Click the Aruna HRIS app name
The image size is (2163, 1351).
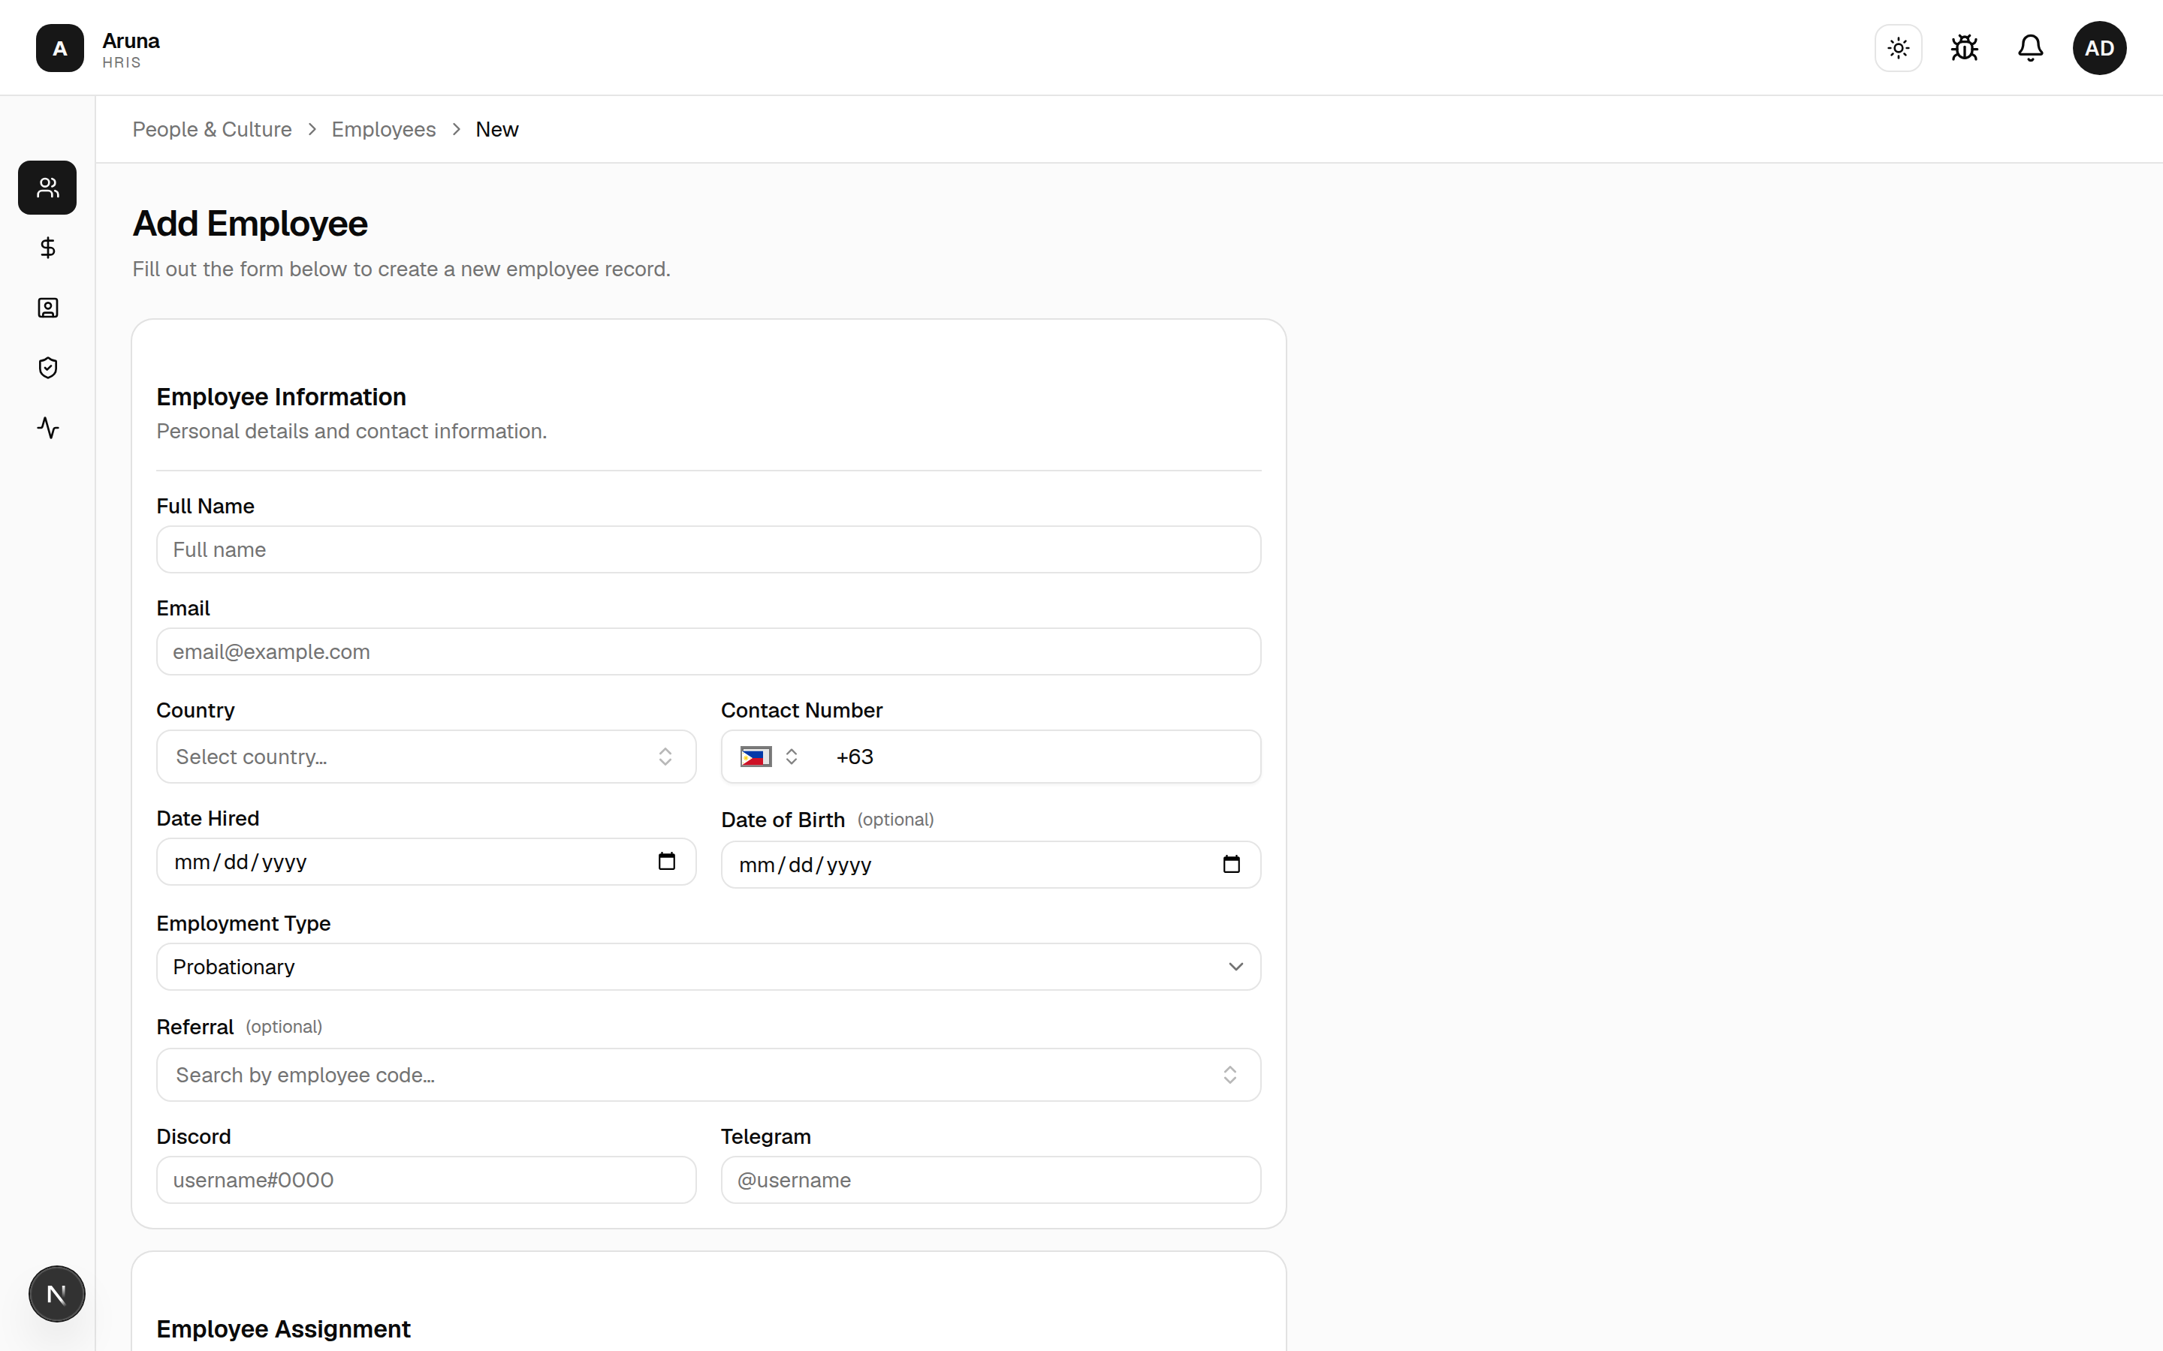pyautogui.click(x=131, y=49)
